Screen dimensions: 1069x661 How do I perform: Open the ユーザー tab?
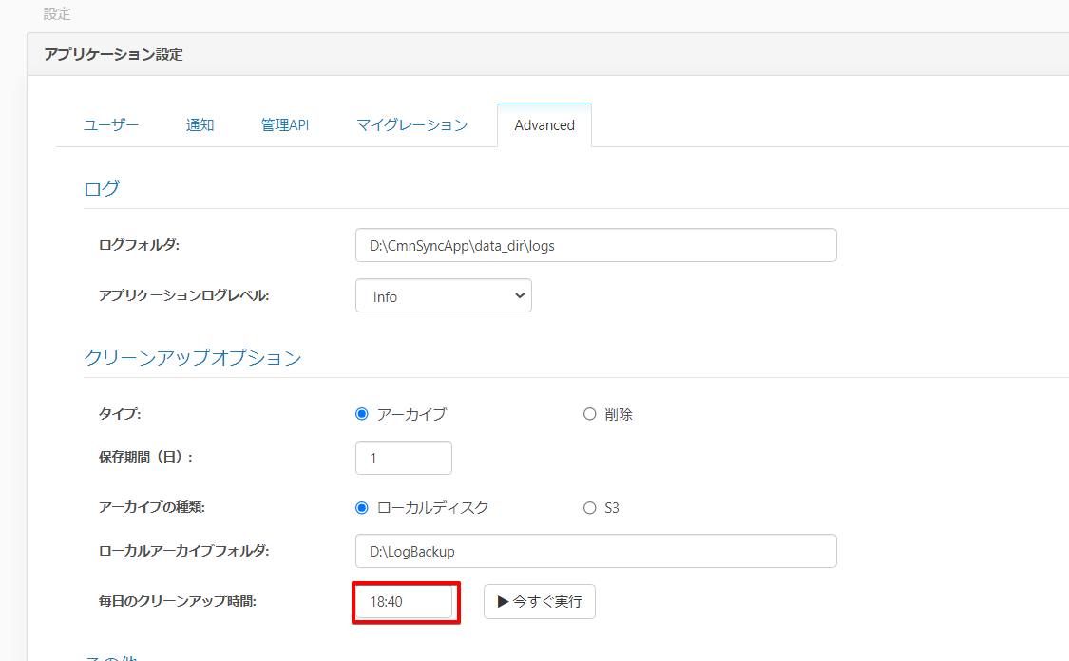[x=111, y=125]
